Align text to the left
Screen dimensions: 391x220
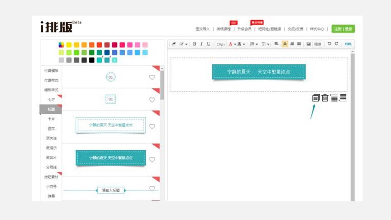point(276,44)
